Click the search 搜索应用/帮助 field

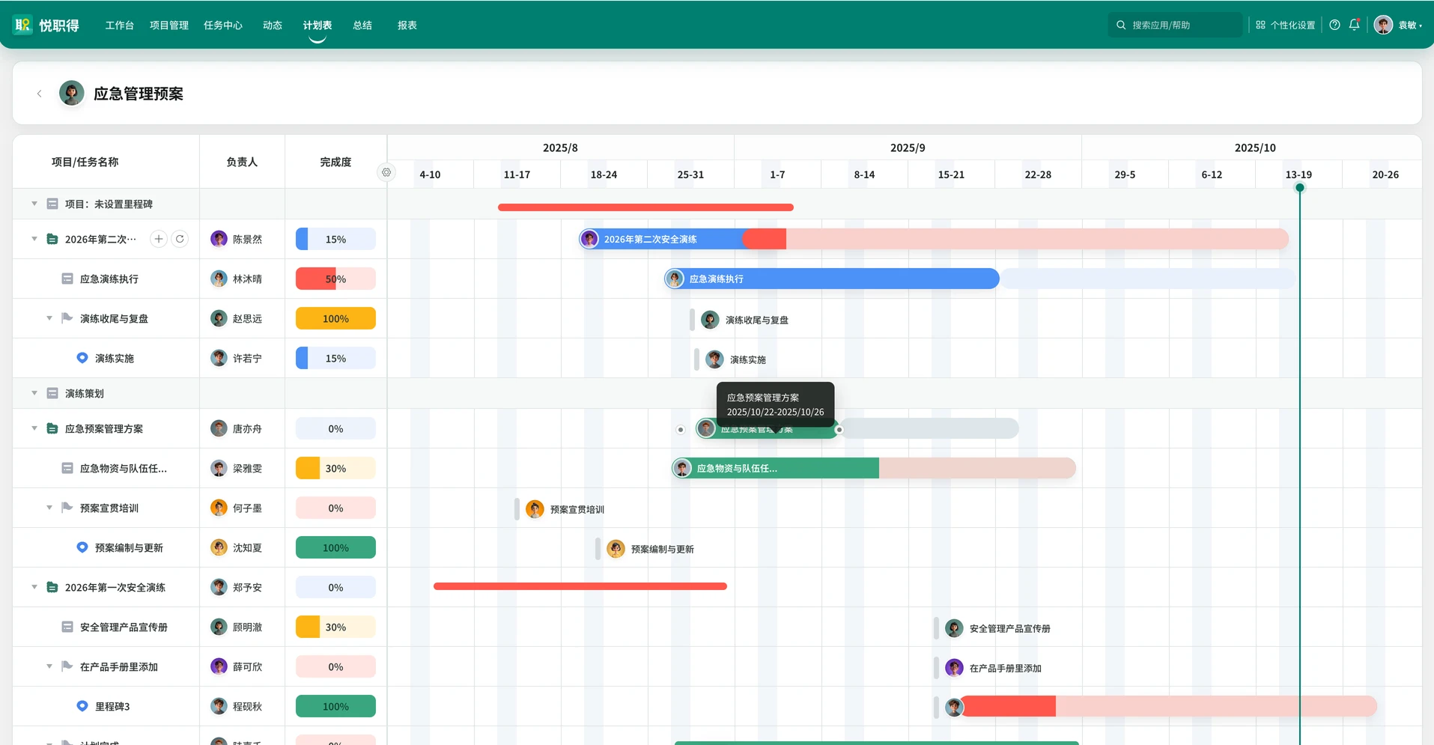click(1175, 25)
